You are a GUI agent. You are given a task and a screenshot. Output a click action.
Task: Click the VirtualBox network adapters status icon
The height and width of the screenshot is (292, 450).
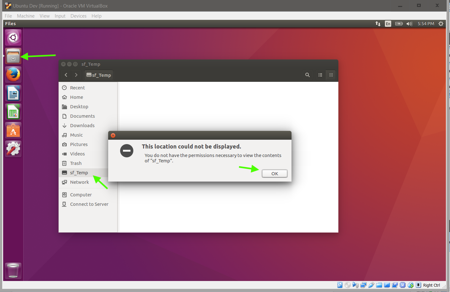[x=364, y=285]
